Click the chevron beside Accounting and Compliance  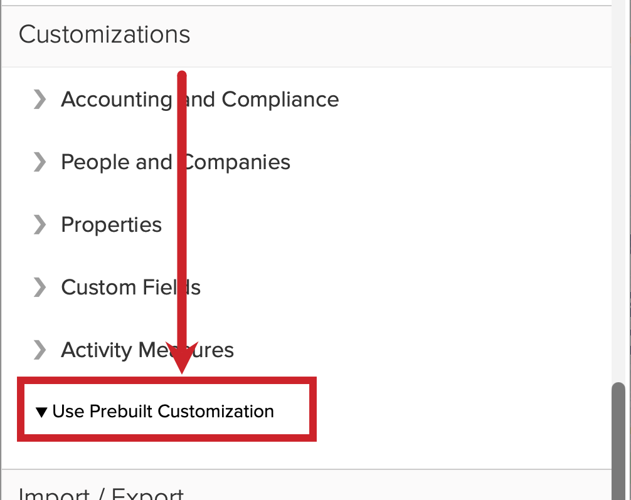[39, 100]
